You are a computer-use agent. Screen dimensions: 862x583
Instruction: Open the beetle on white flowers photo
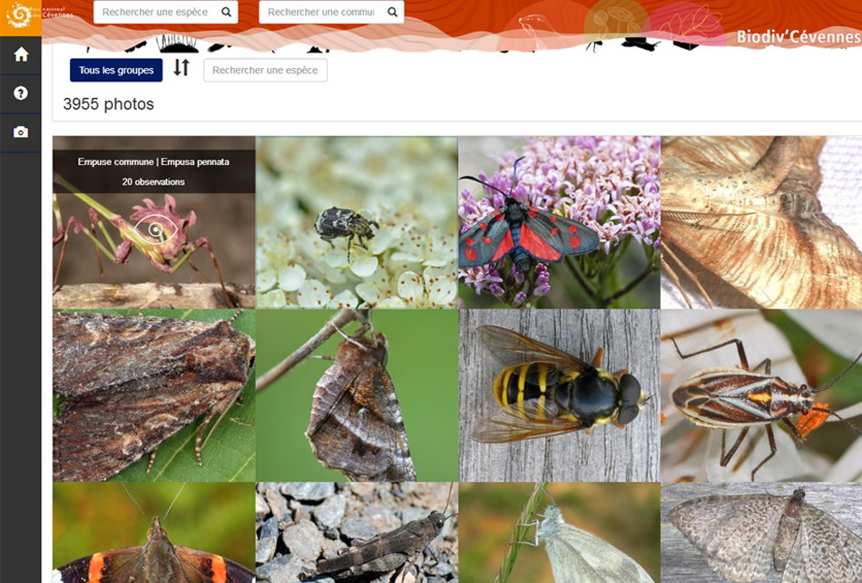pos(357,222)
